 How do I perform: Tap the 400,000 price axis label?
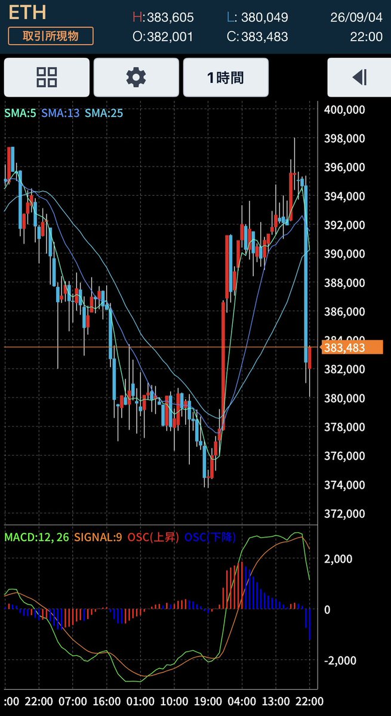click(x=344, y=110)
